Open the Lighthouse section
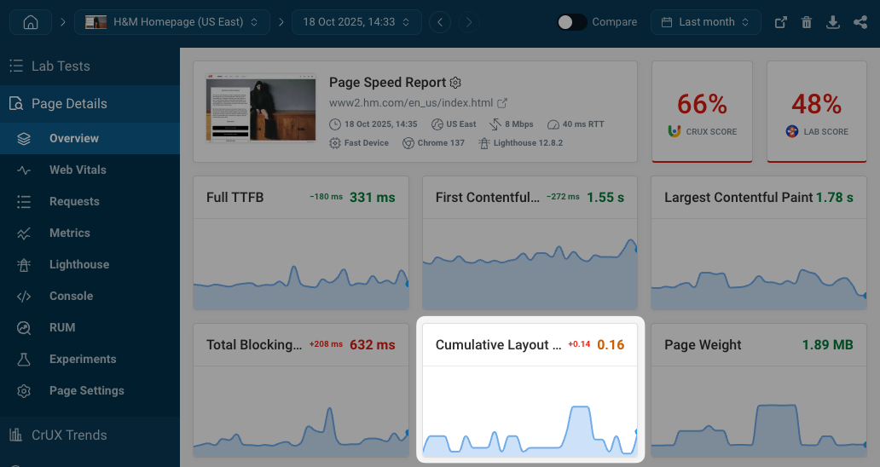This screenshot has width=880, height=467. pos(90,265)
